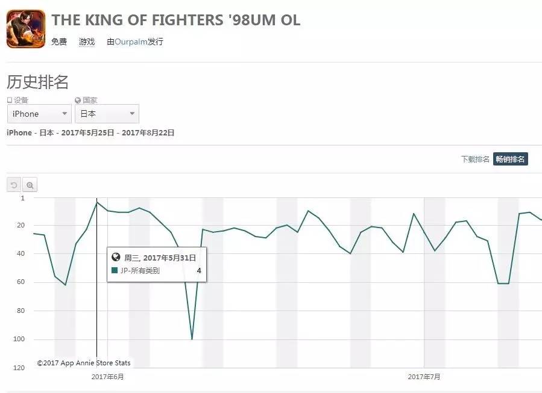Click the arrow on the 日本 dropdown
This screenshot has width=542, height=393.
click(132, 114)
